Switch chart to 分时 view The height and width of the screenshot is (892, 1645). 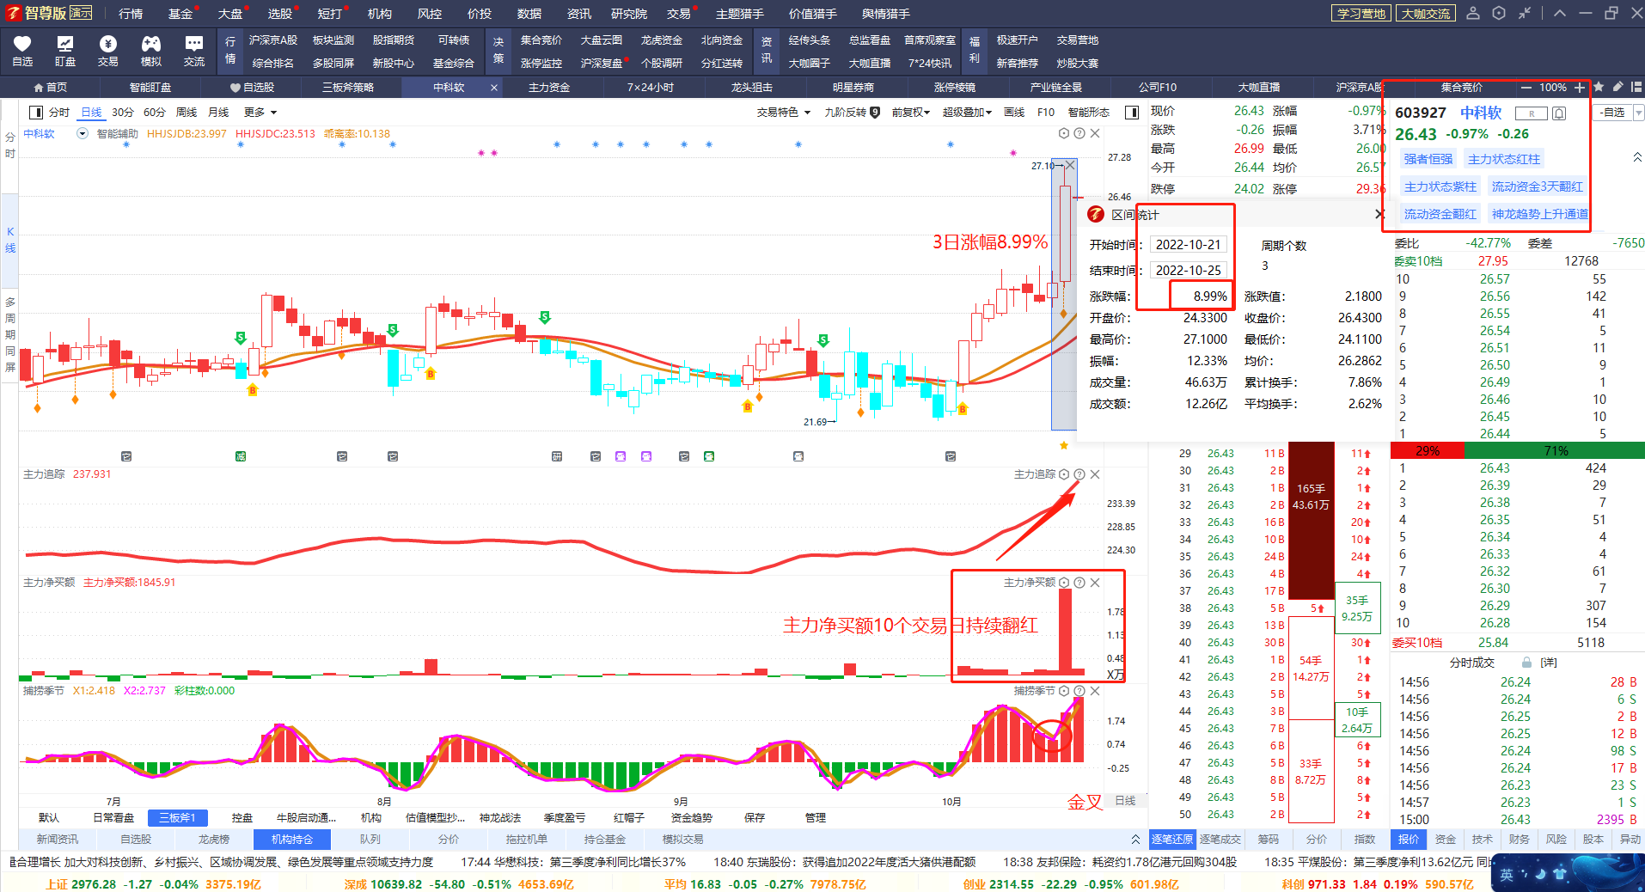tap(59, 113)
